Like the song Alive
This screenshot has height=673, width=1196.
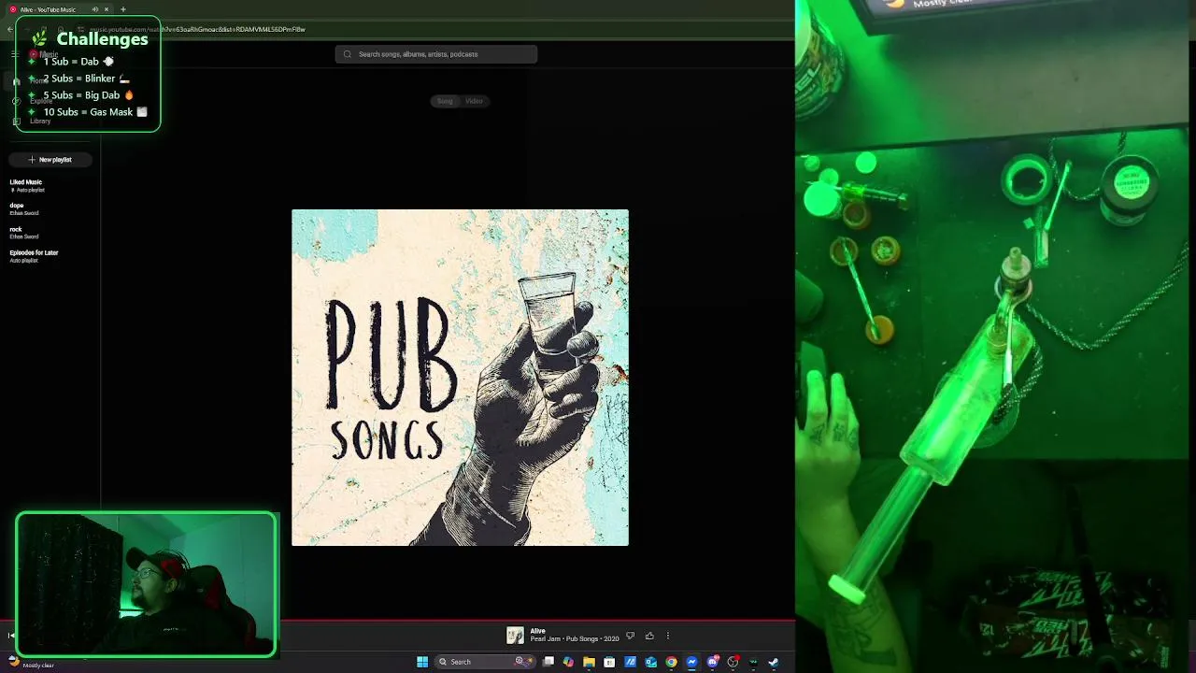coord(649,636)
